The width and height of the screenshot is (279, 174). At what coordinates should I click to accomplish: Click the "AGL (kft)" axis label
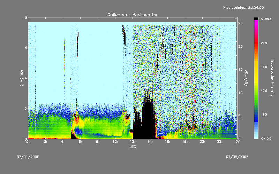(x=246, y=78)
